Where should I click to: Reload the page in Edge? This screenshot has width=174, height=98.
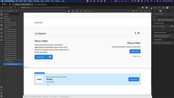(10, 8)
